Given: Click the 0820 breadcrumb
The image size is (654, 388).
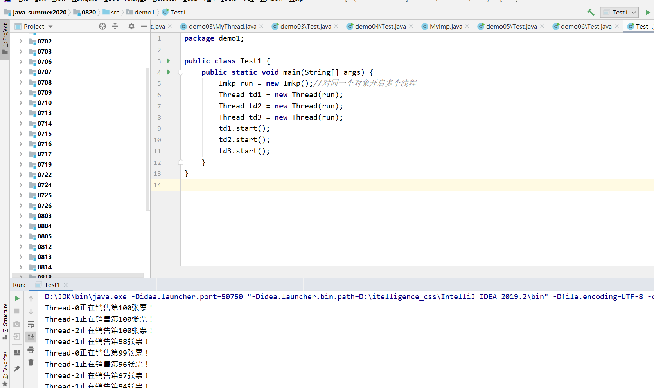Looking at the screenshot, I should pos(85,13).
